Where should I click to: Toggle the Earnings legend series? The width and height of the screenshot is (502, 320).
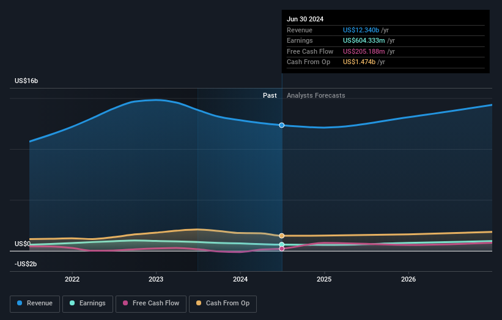87,304
